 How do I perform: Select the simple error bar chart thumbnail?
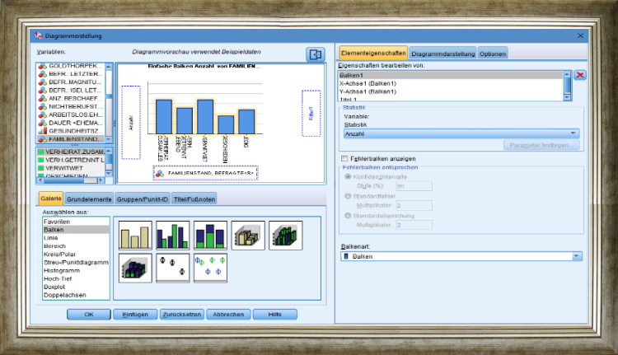[173, 269]
